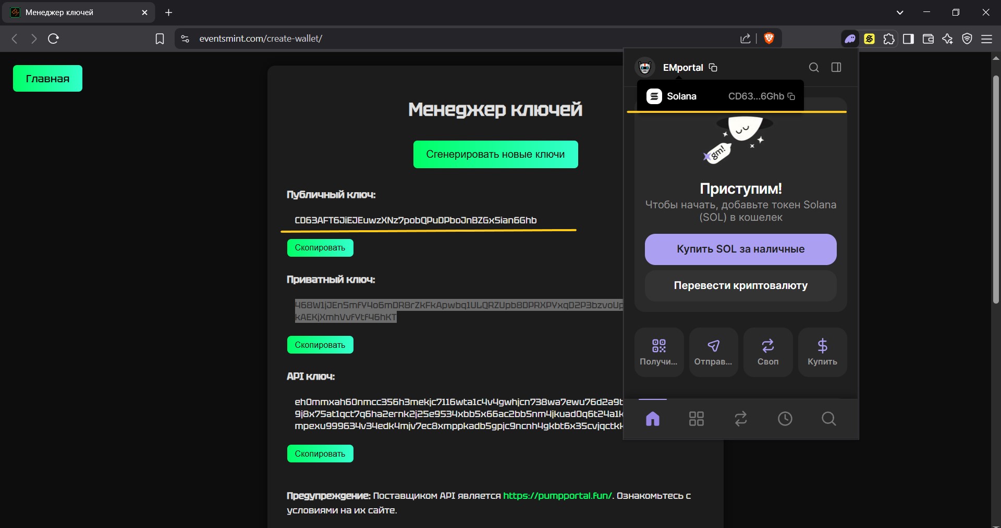Viewport: 1001px width, 528px height.
Task: Toggle wallet side panel view icon
Action: tap(836, 68)
